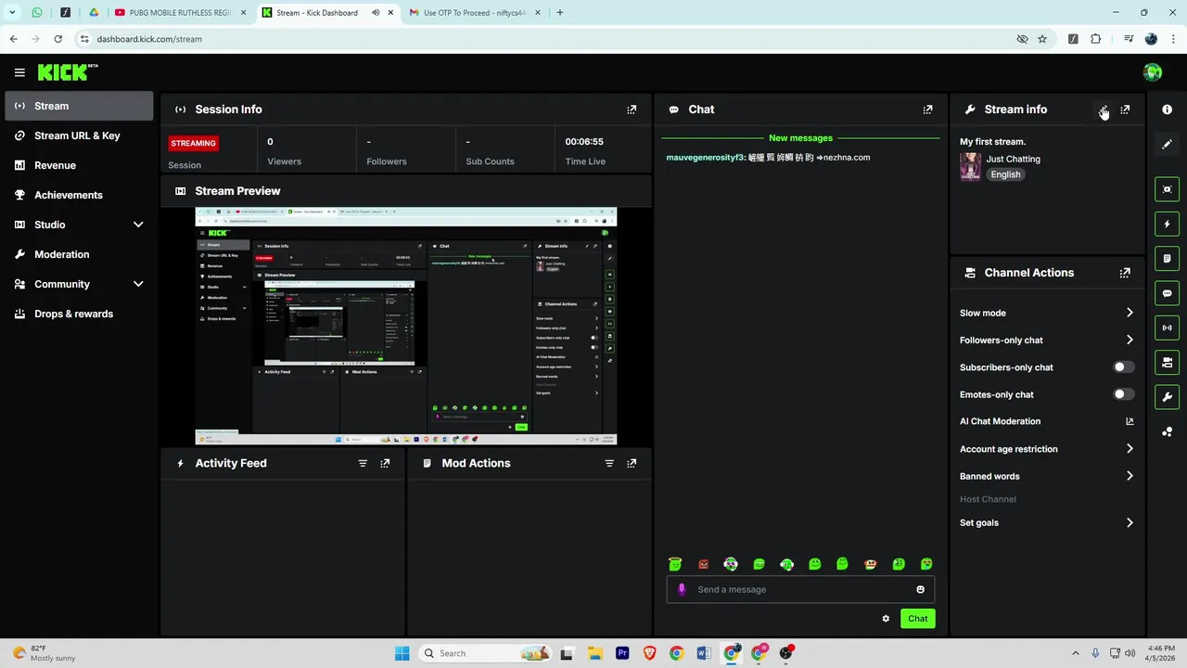Open the Moderation page
Image resolution: width=1187 pixels, height=668 pixels.
pos(79,254)
